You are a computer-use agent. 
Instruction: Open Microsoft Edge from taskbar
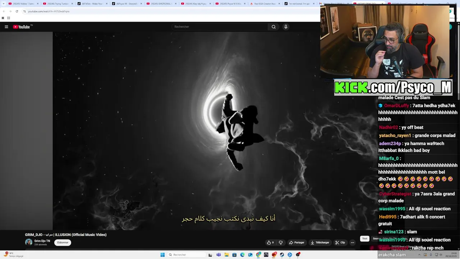[x=242, y=255]
